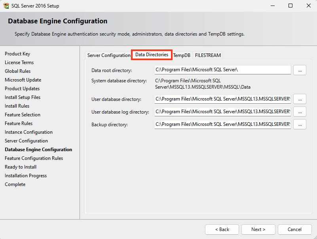The image size is (317, 239).
Task: Browse for User database log directory
Action: [300, 112]
